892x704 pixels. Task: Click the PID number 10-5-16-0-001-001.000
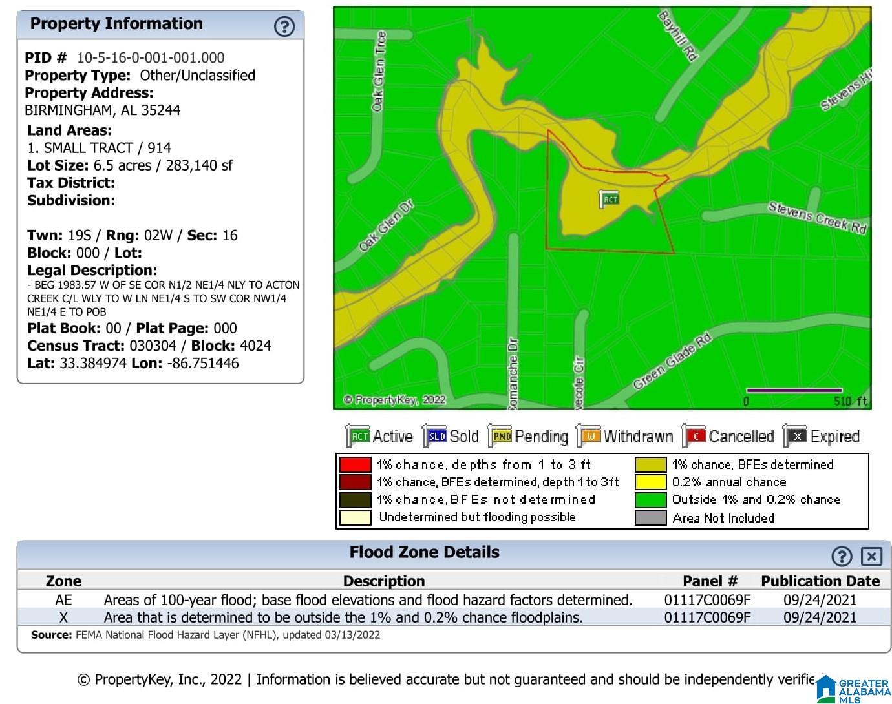point(151,57)
